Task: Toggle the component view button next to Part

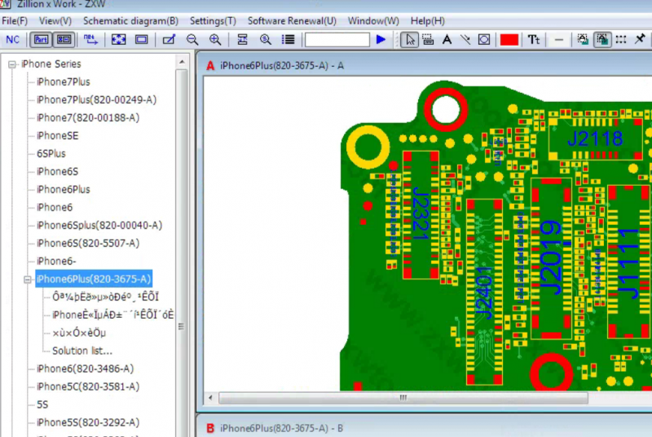Action: [64, 40]
